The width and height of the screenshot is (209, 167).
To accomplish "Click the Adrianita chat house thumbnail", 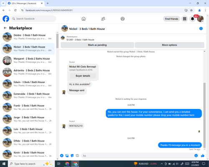I will pos(7,72).
